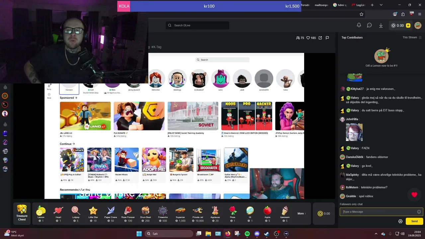Screen dimensions: 425x239
Task: Pick the Little Star gift
Action: [x=93, y=213]
